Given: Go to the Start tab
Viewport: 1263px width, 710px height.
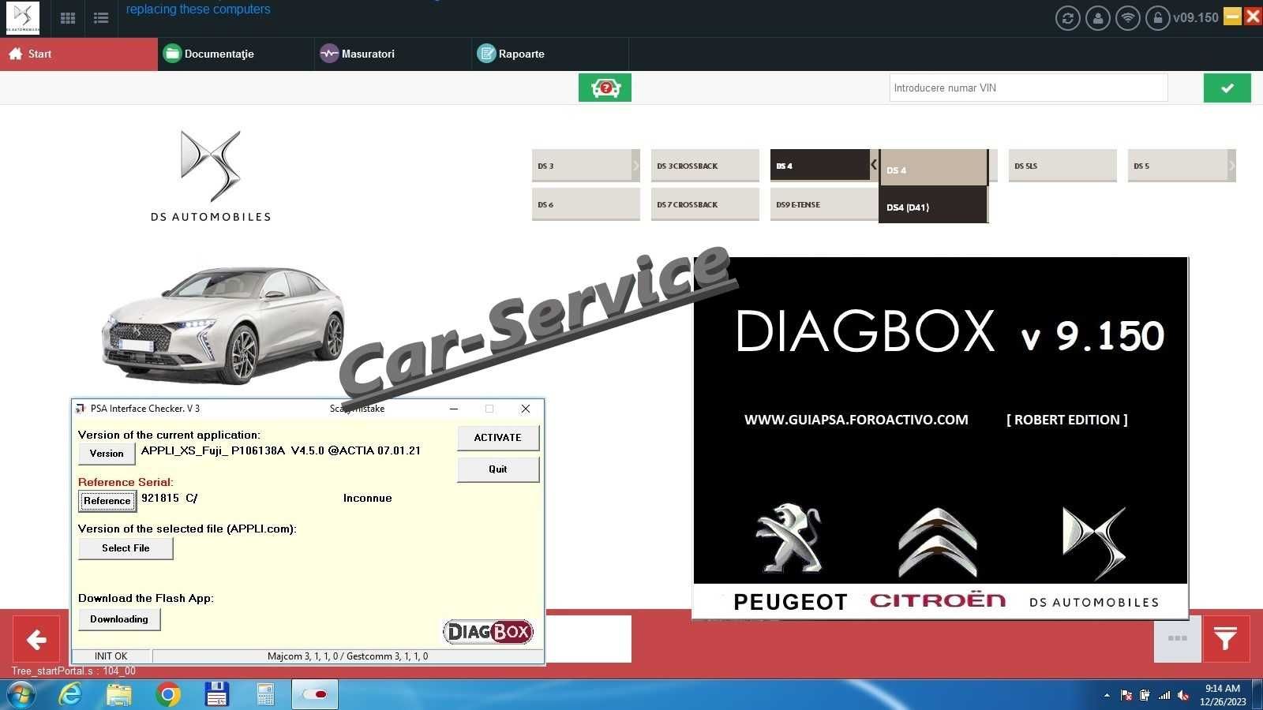Looking at the screenshot, I should [x=79, y=54].
